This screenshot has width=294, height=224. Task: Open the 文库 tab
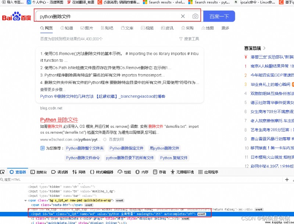[127, 28]
